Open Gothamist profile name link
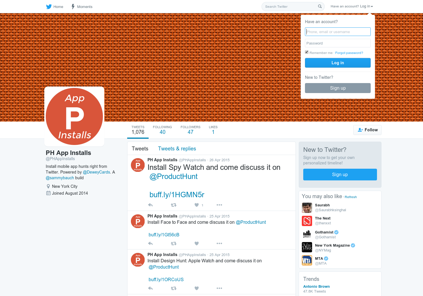Screen dimensions: 423x296 (324, 232)
